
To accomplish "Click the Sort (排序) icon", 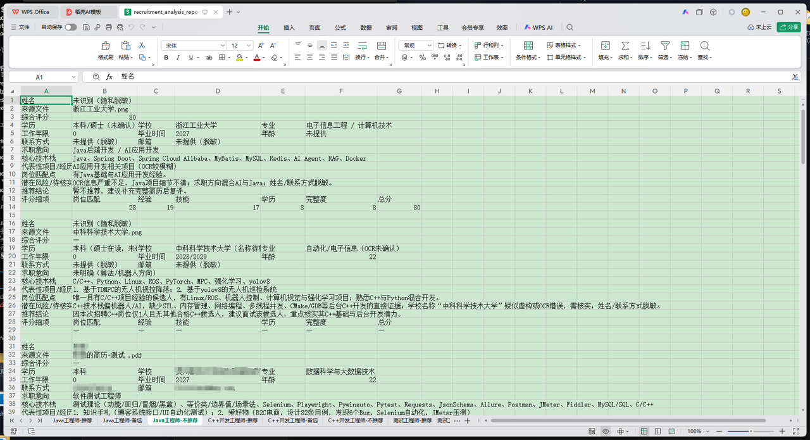I will click(645, 46).
